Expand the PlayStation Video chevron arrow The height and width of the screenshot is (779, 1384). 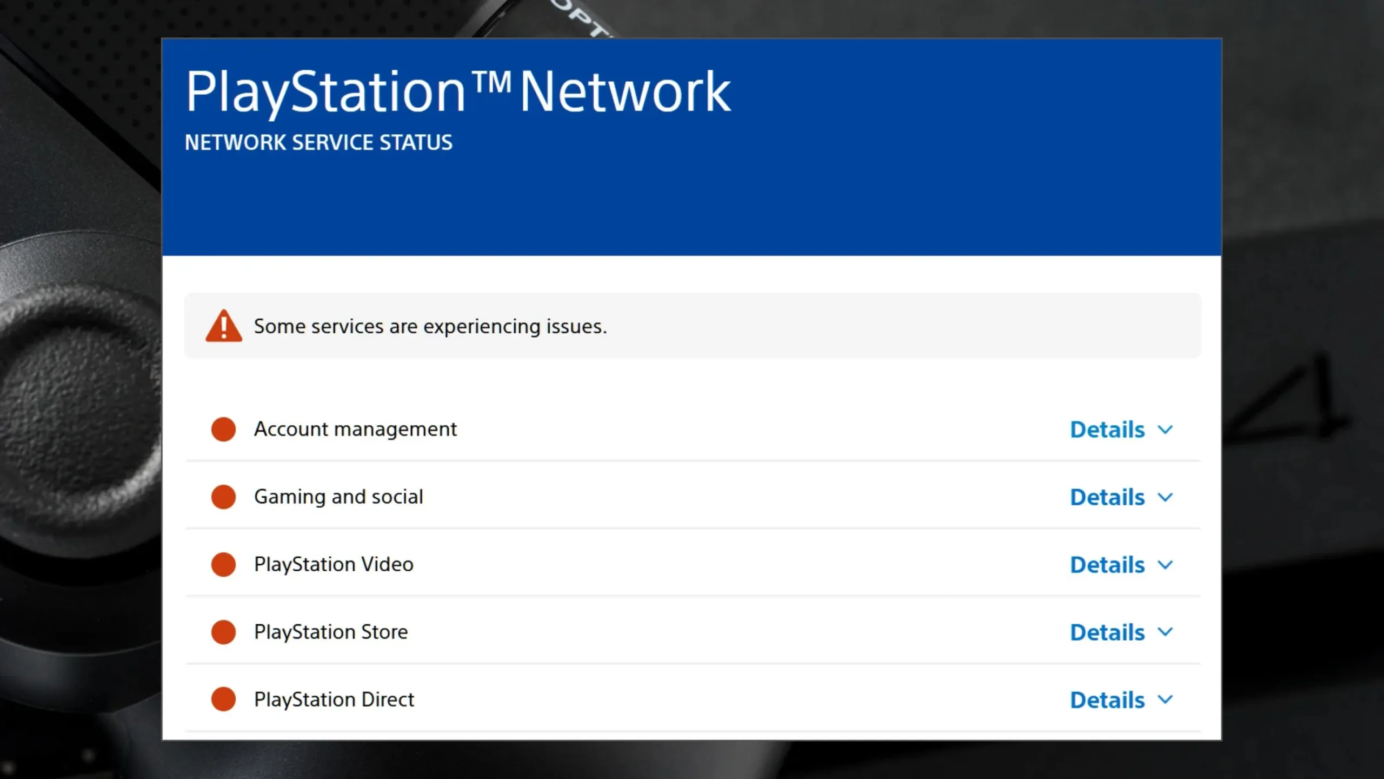click(x=1165, y=565)
